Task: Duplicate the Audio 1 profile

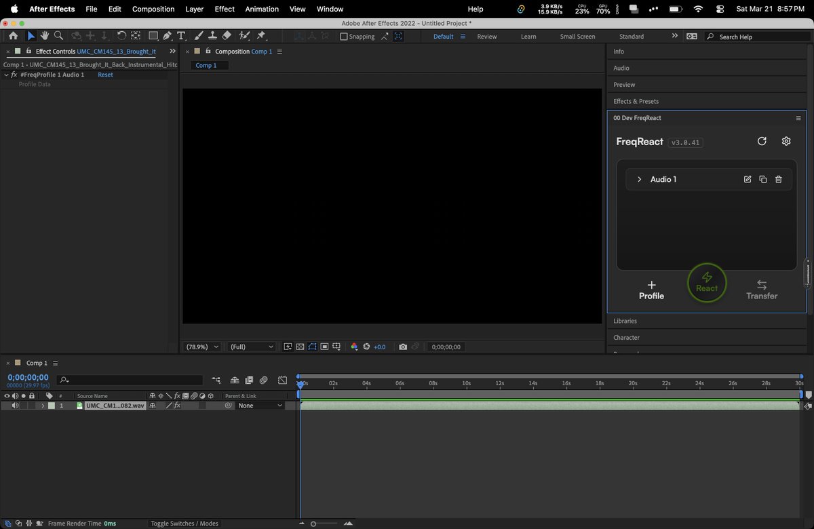Action: point(763,179)
